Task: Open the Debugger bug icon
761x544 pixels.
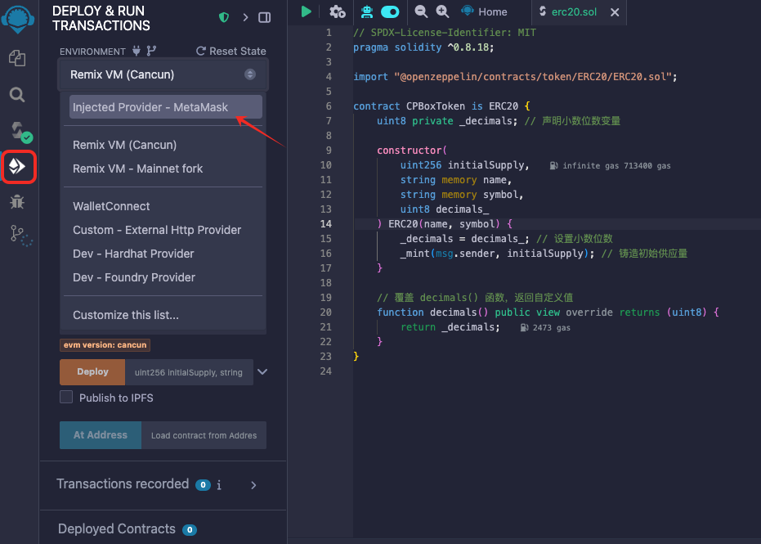Action: [x=17, y=201]
